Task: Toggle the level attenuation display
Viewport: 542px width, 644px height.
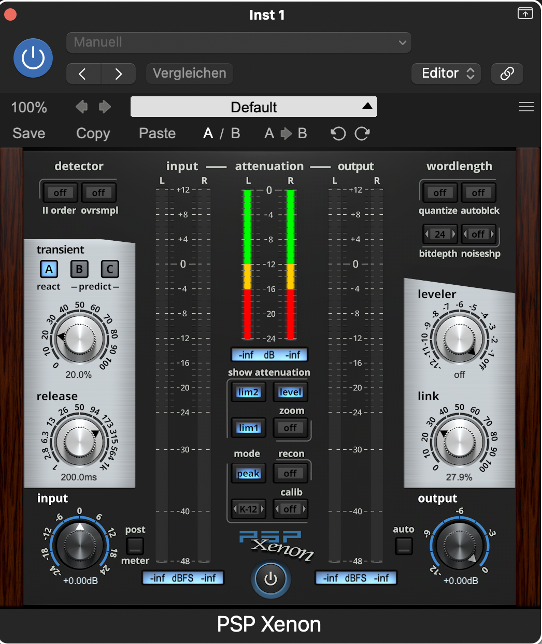Action: pyautogui.click(x=290, y=392)
